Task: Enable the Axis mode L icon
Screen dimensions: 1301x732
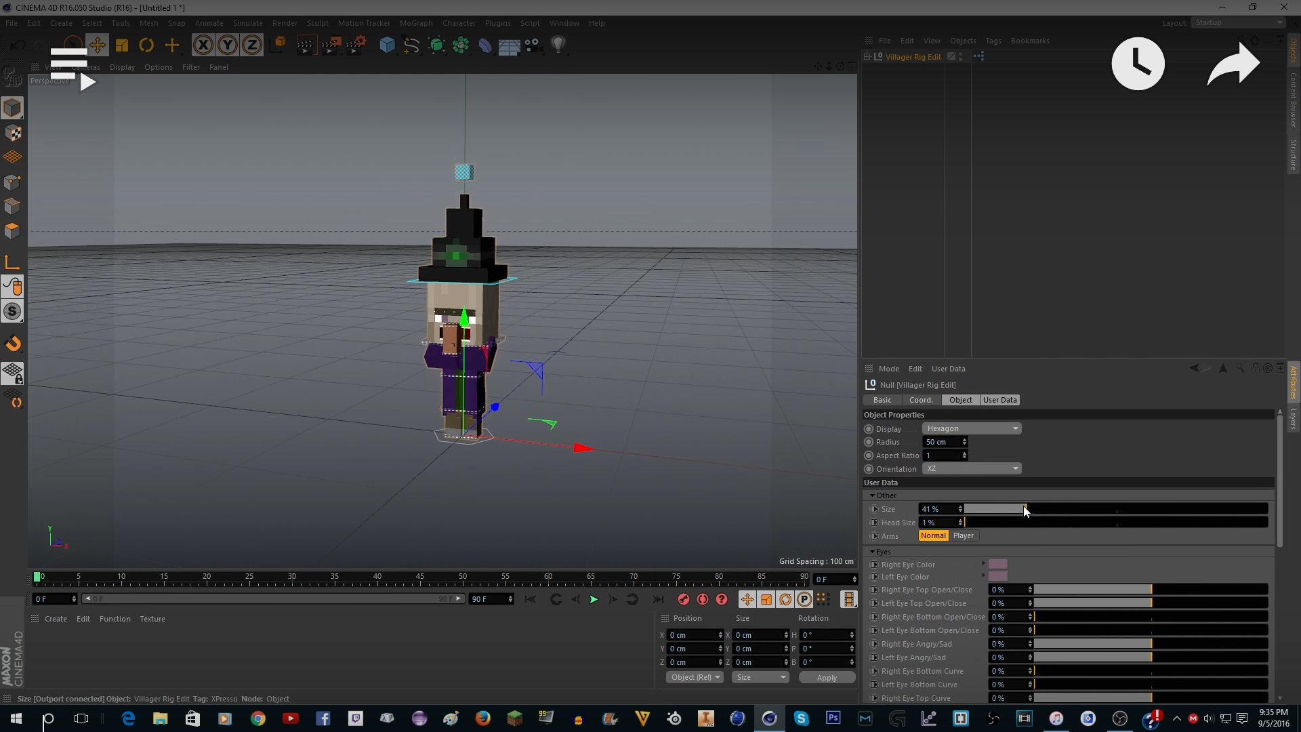Action: tap(12, 262)
